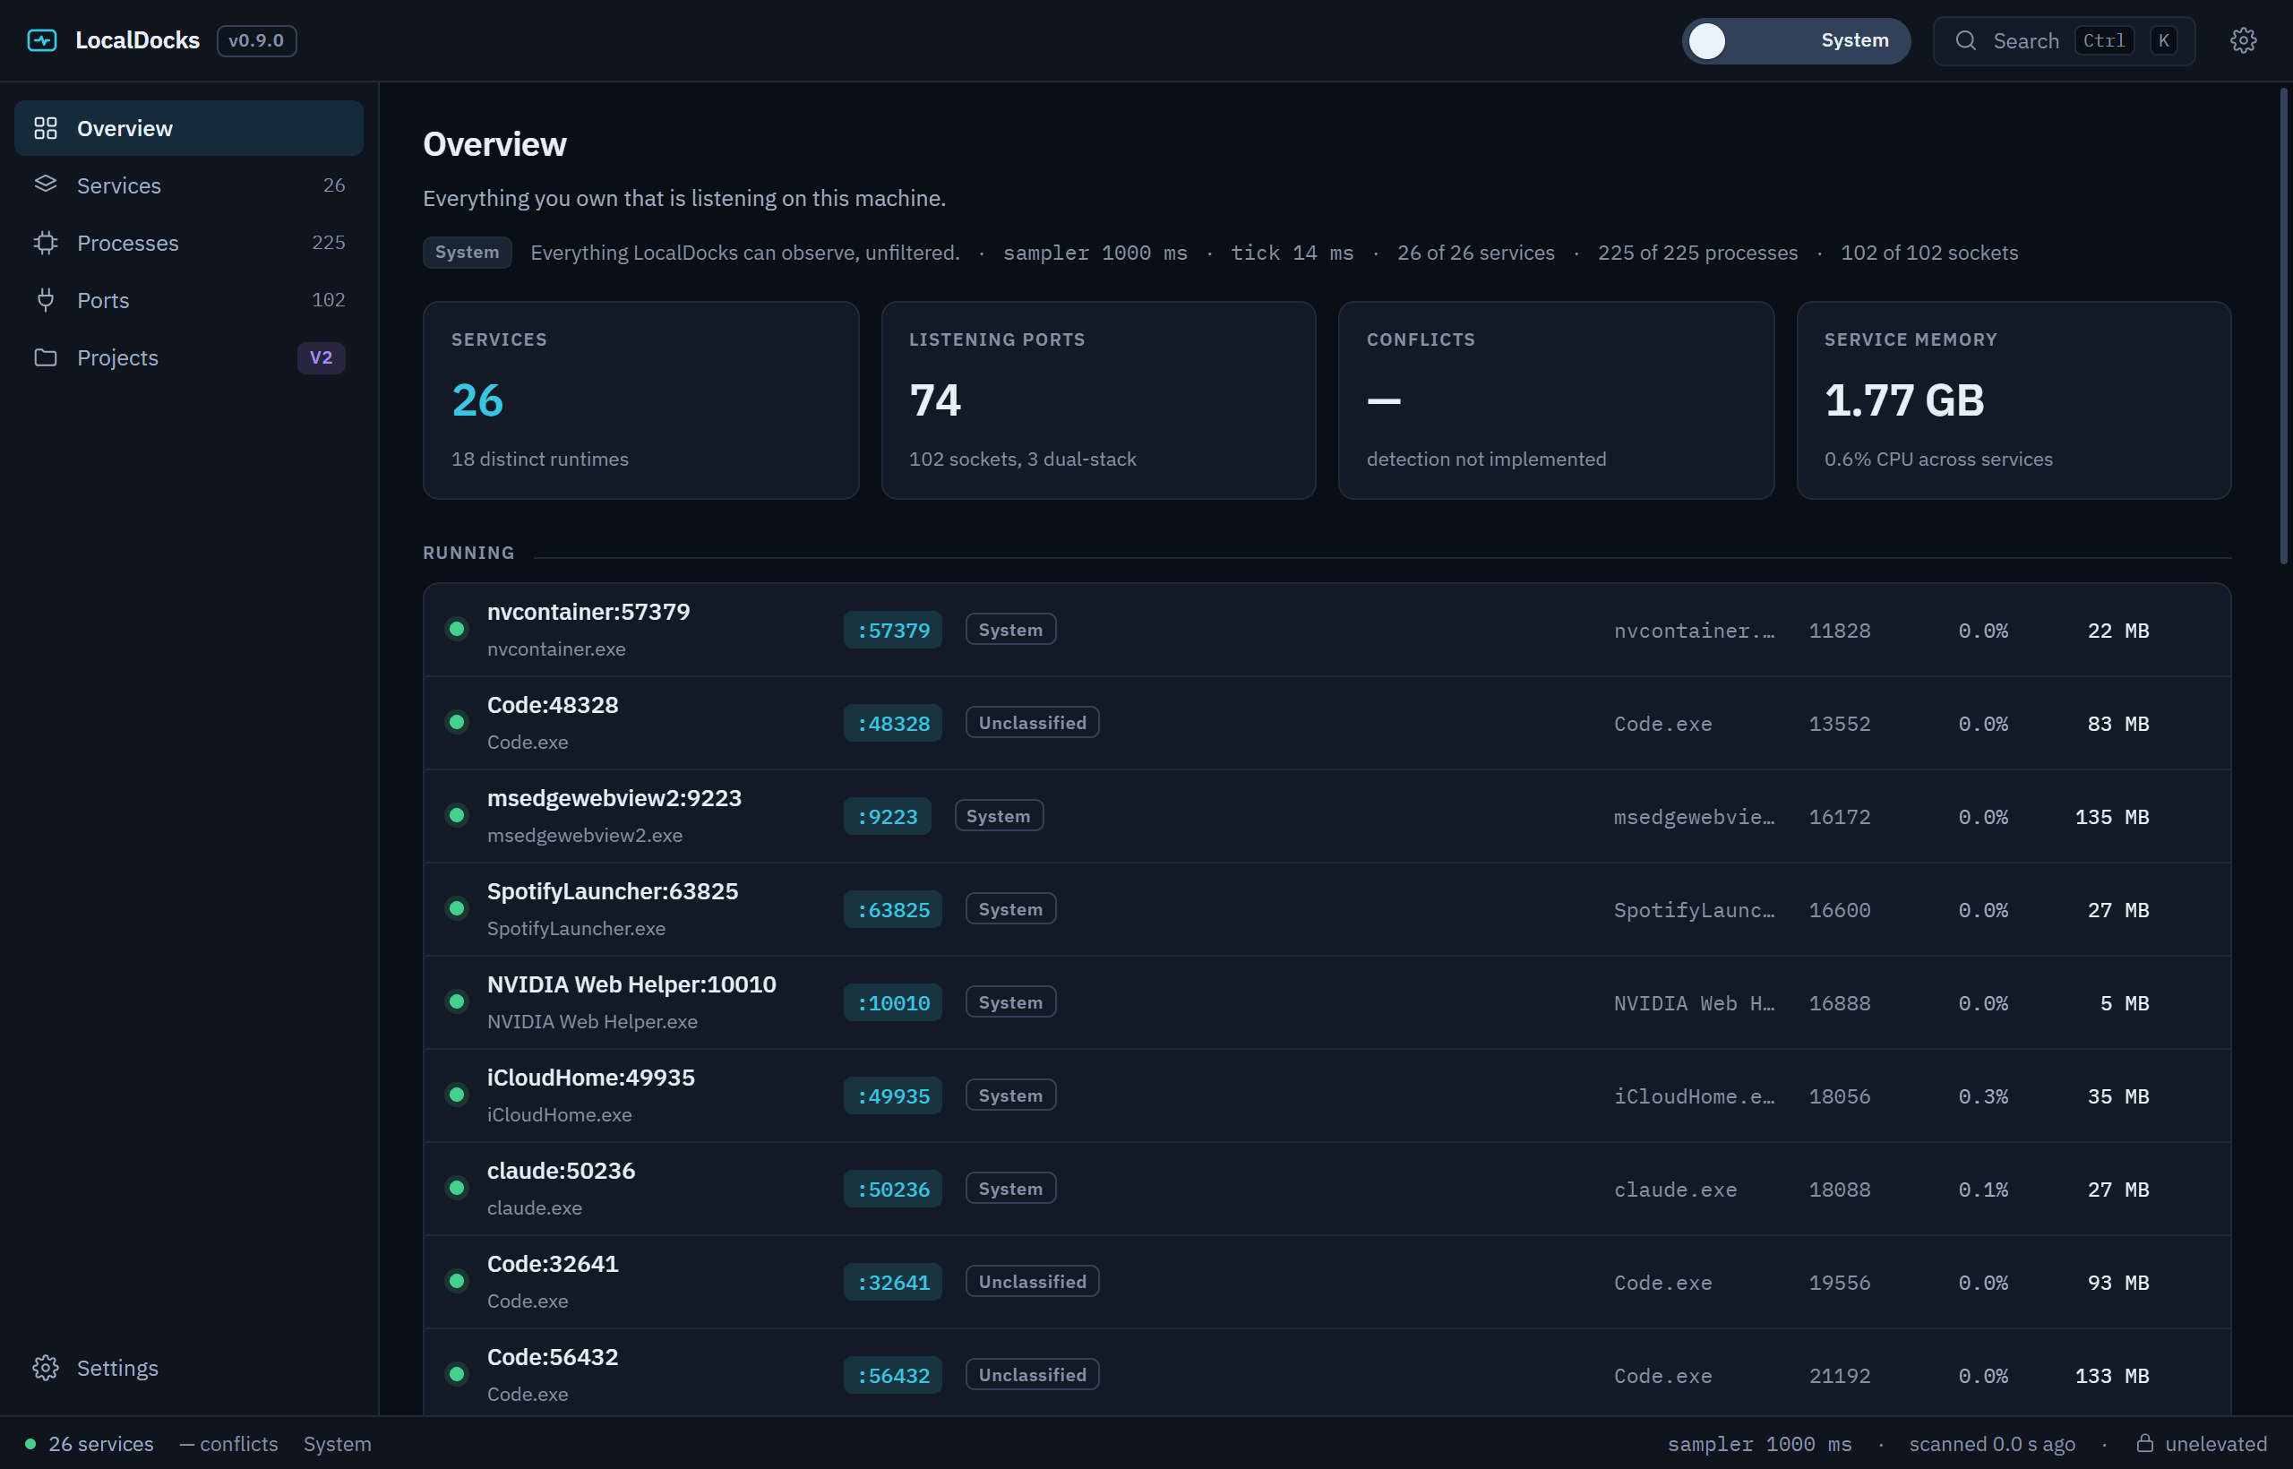Viewport: 2293px width, 1469px height.
Task: Click the :9223 port badge
Action: (887, 817)
